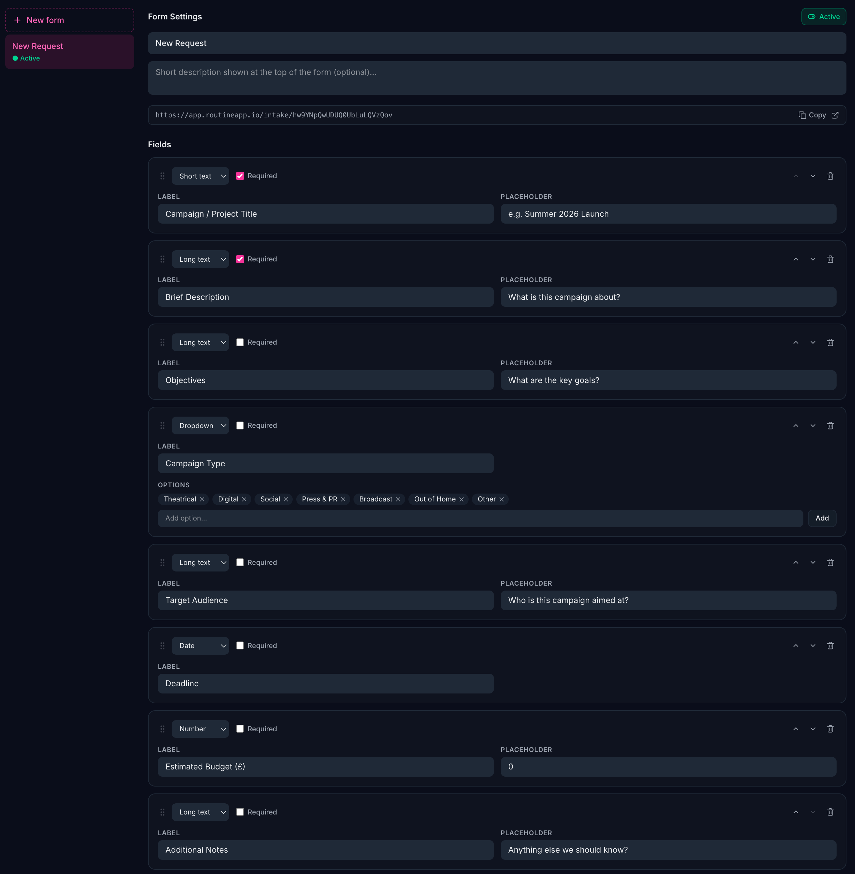Open Date type dropdown for Deadline

tap(200, 645)
